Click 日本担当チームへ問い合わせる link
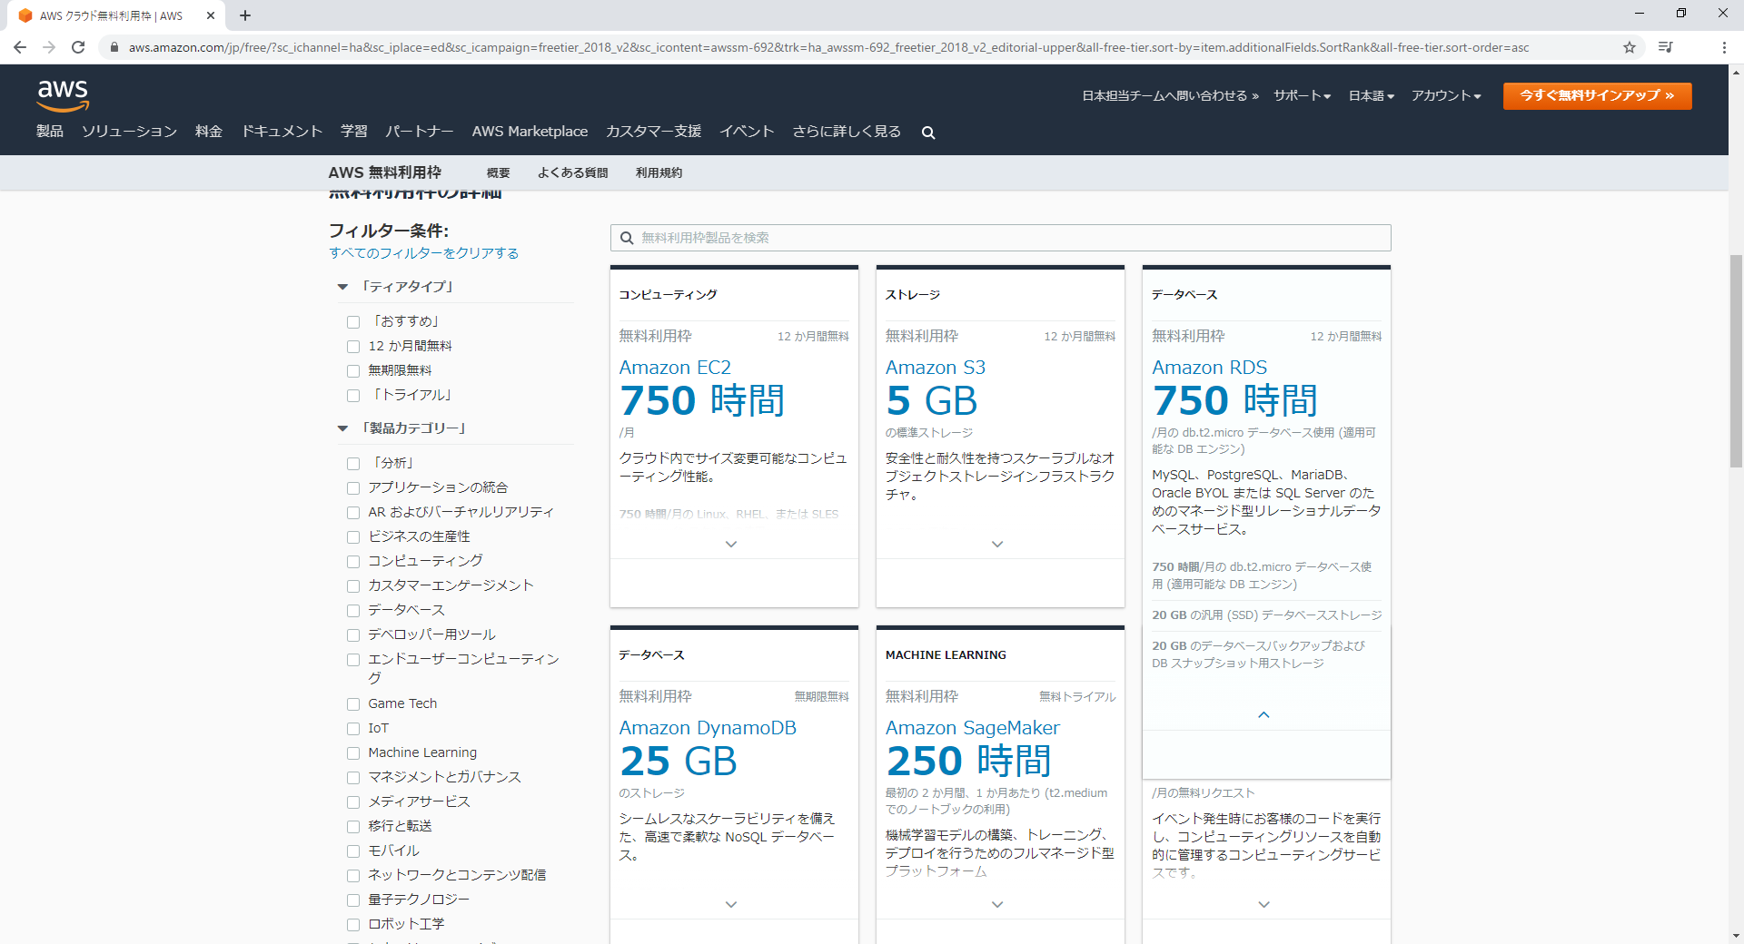The height and width of the screenshot is (944, 1744). pyautogui.click(x=1170, y=95)
